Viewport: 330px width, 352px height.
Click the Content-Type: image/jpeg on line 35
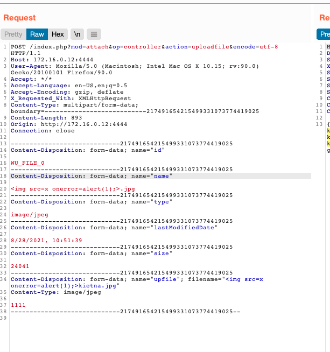pos(55,292)
